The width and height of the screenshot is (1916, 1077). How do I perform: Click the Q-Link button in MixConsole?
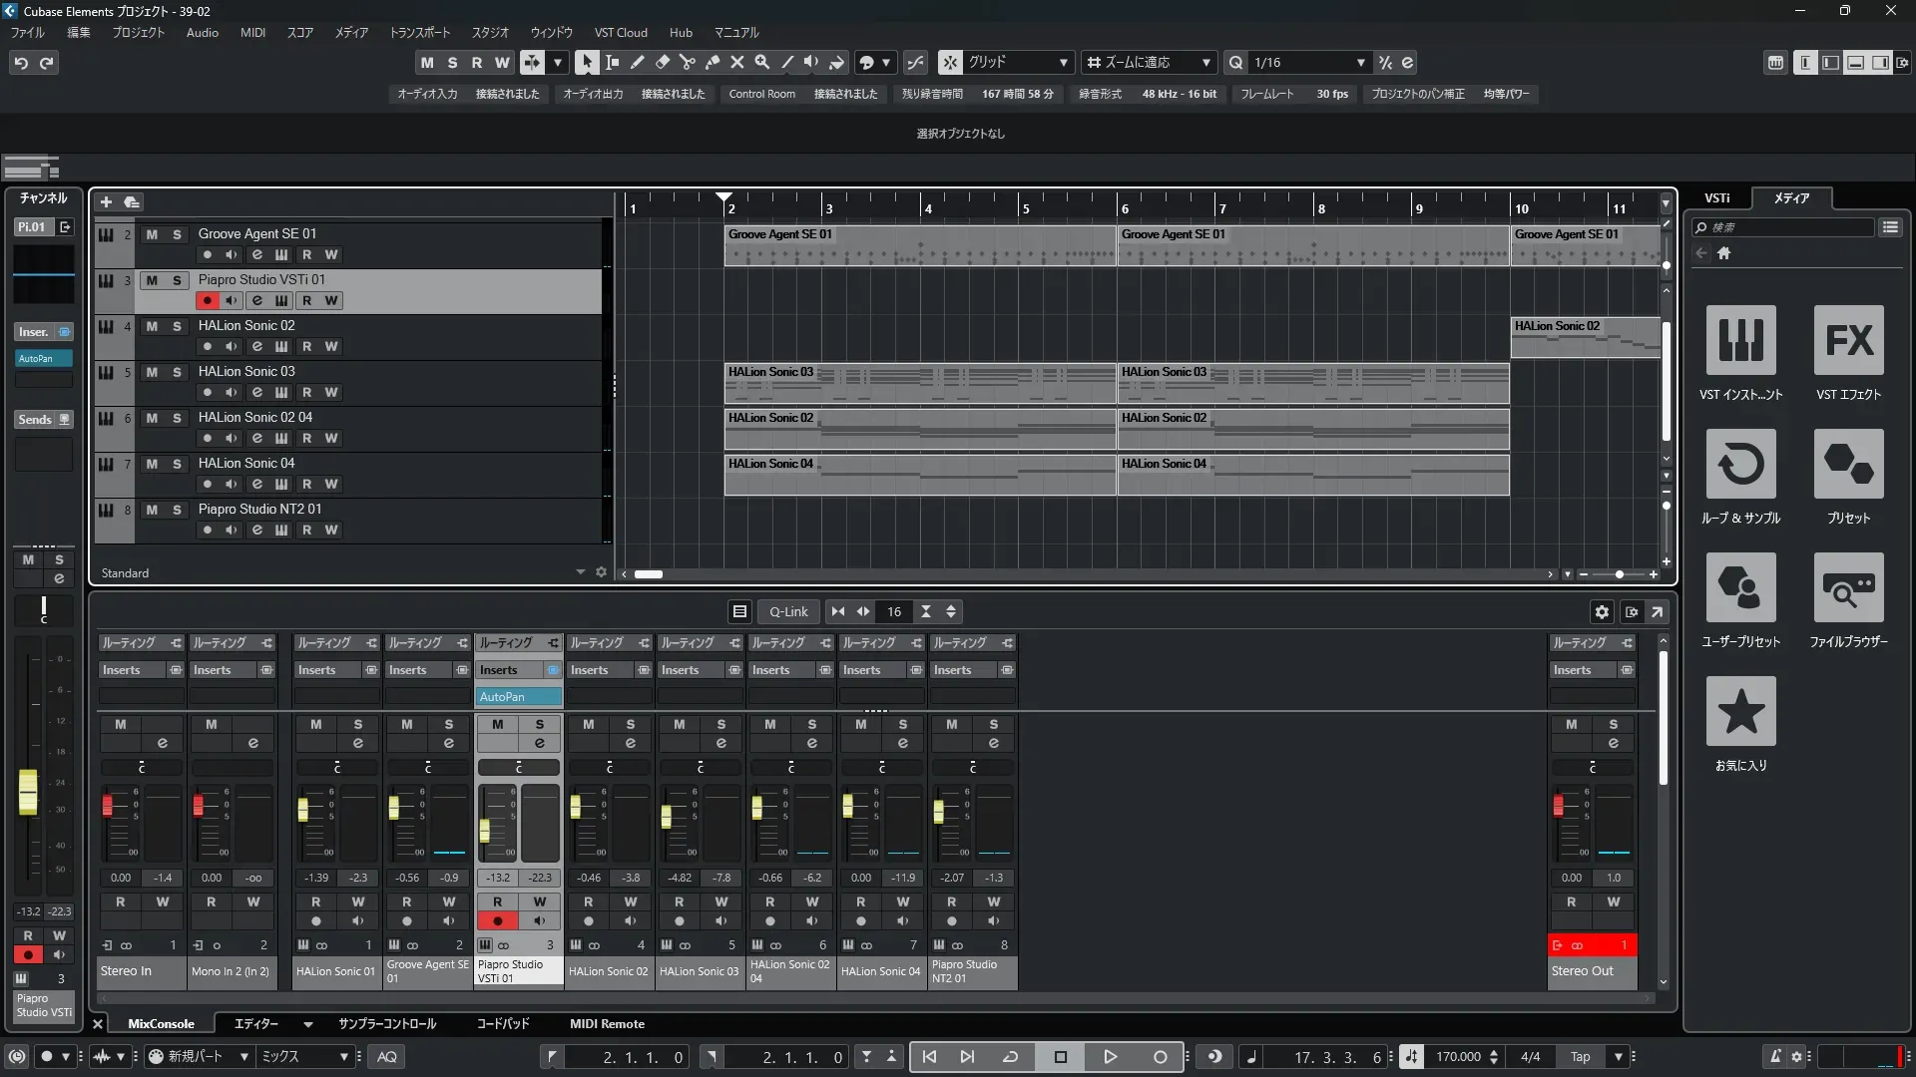coord(788,612)
